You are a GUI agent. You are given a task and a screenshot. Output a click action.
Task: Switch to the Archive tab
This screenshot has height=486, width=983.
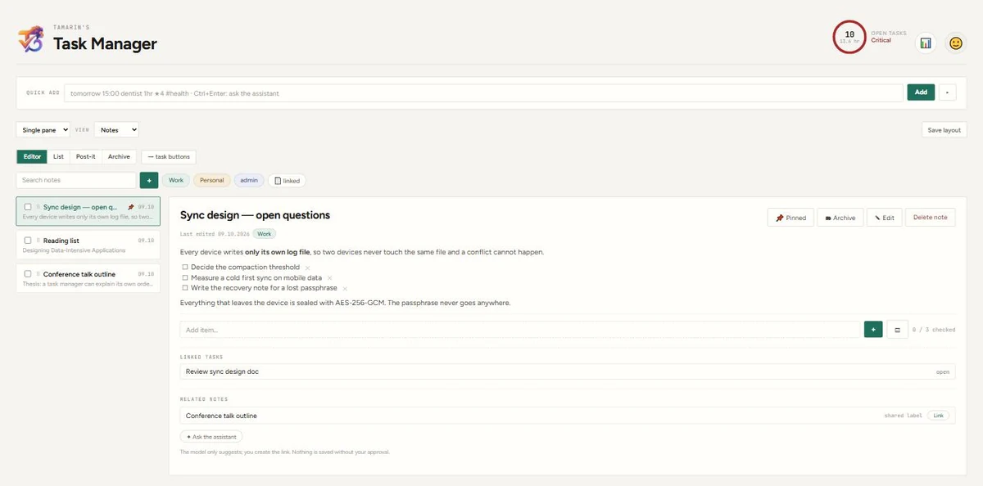(x=119, y=156)
